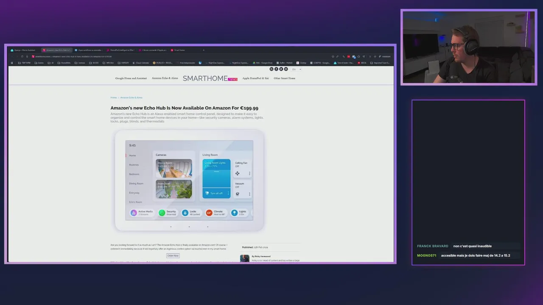The image size is (543, 305).
Task: Bookmark this page with the star icon
Action: (x=333, y=56)
